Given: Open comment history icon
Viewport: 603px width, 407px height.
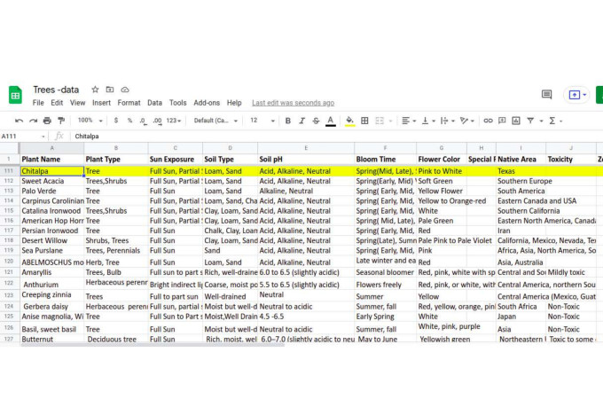Looking at the screenshot, I should [546, 95].
